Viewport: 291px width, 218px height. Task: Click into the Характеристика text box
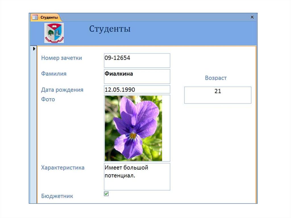click(137, 177)
